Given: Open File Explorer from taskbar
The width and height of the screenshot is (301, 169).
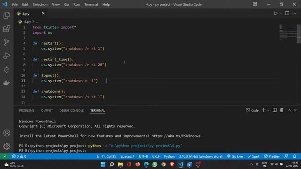Looking at the screenshot, I should tap(120, 164).
